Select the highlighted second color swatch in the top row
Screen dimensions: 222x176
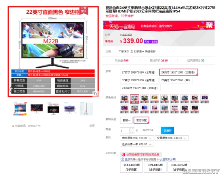134,99
